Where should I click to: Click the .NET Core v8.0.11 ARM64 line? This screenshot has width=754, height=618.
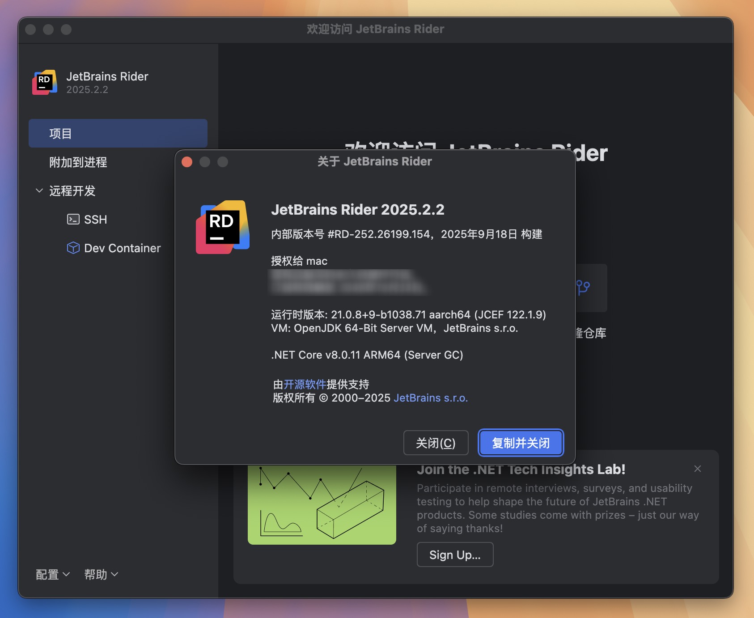pos(367,355)
